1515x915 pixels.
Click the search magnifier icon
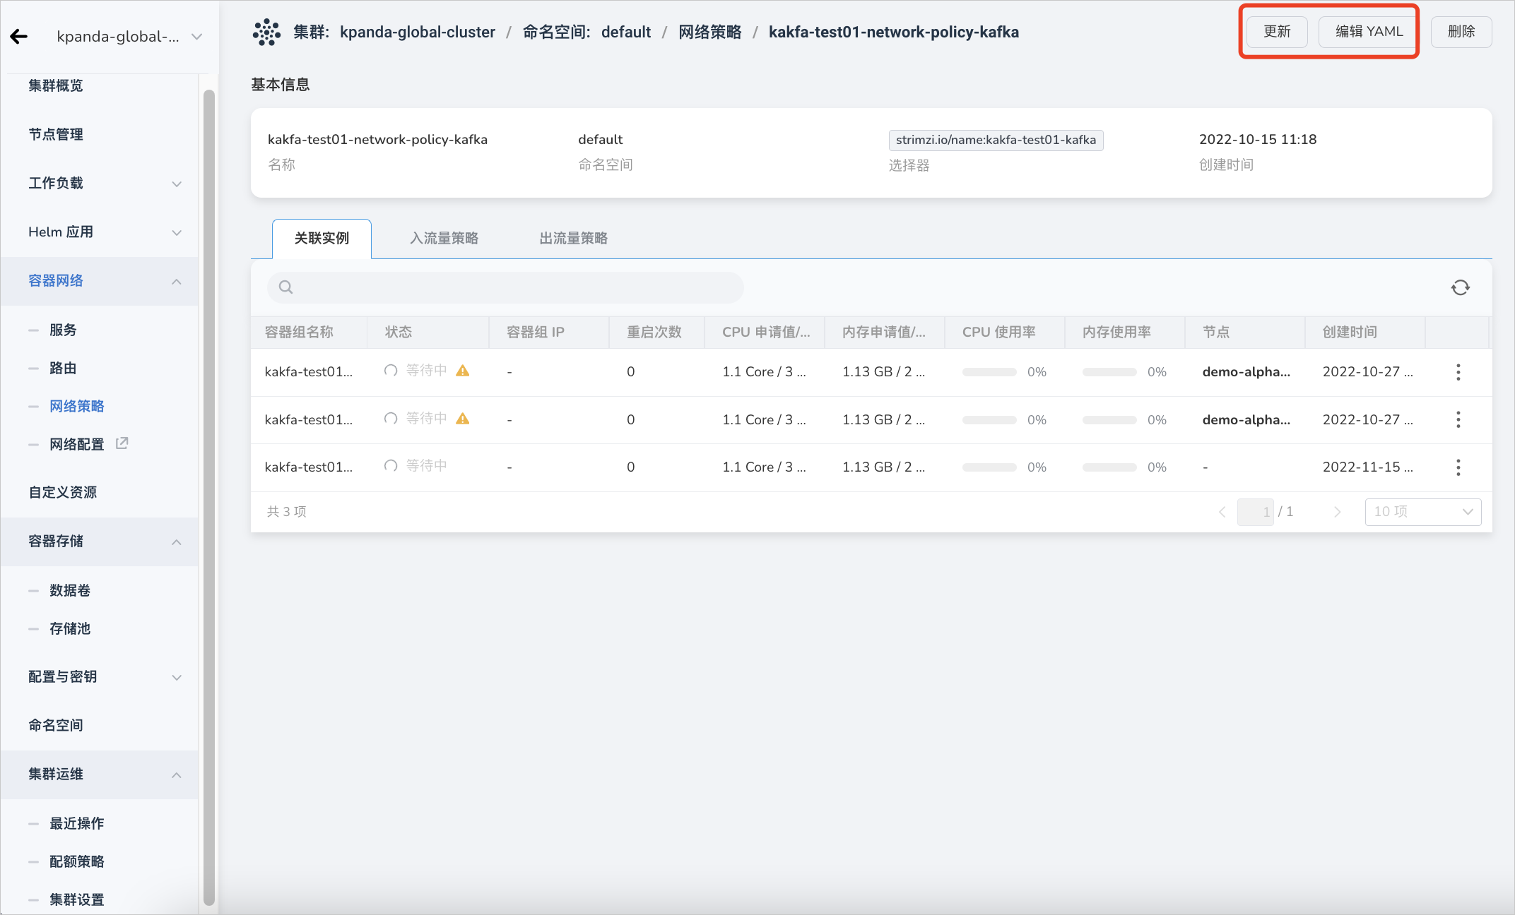coord(285,287)
